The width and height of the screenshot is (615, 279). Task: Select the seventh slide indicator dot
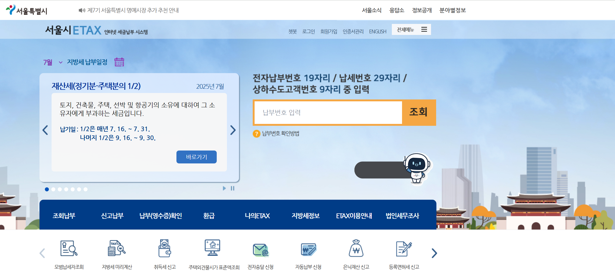tap(85, 189)
